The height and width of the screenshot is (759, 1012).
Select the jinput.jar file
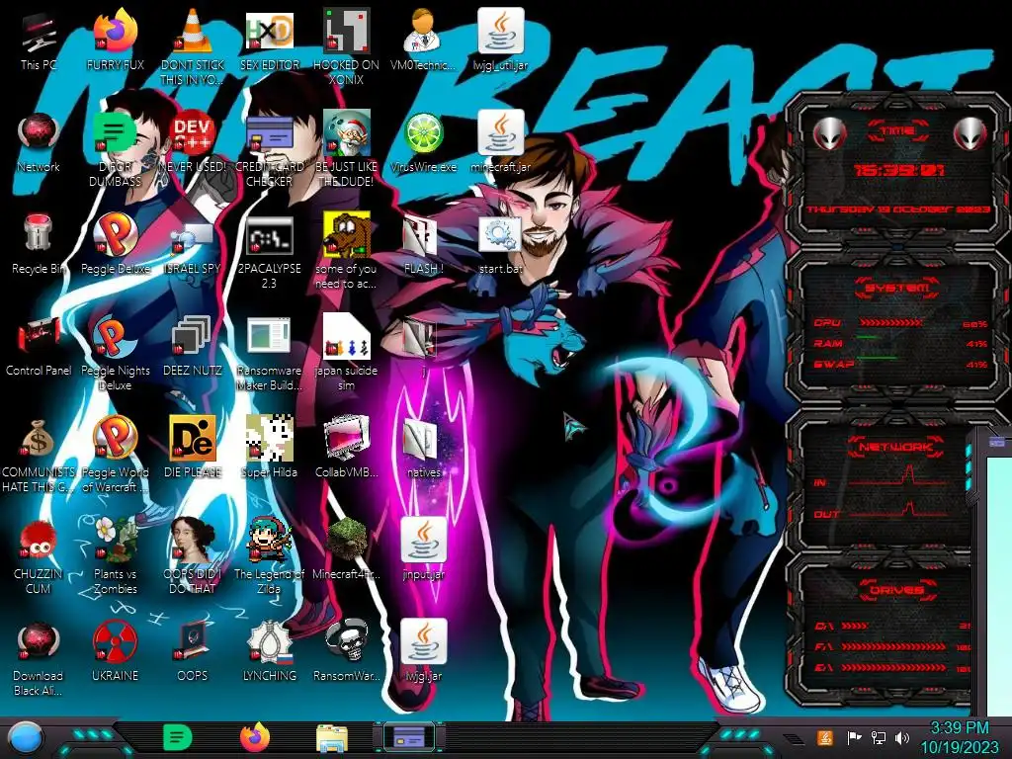pos(423,540)
